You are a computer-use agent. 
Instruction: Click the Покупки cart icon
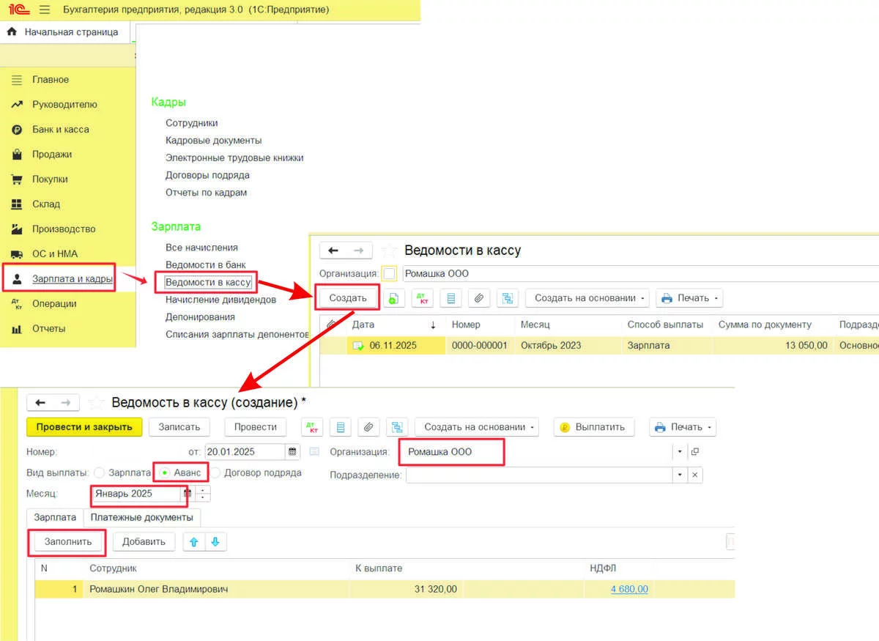[17, 179]
